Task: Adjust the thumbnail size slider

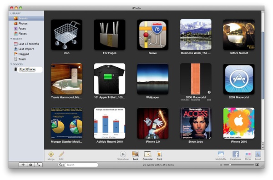Action: (230, 165)
